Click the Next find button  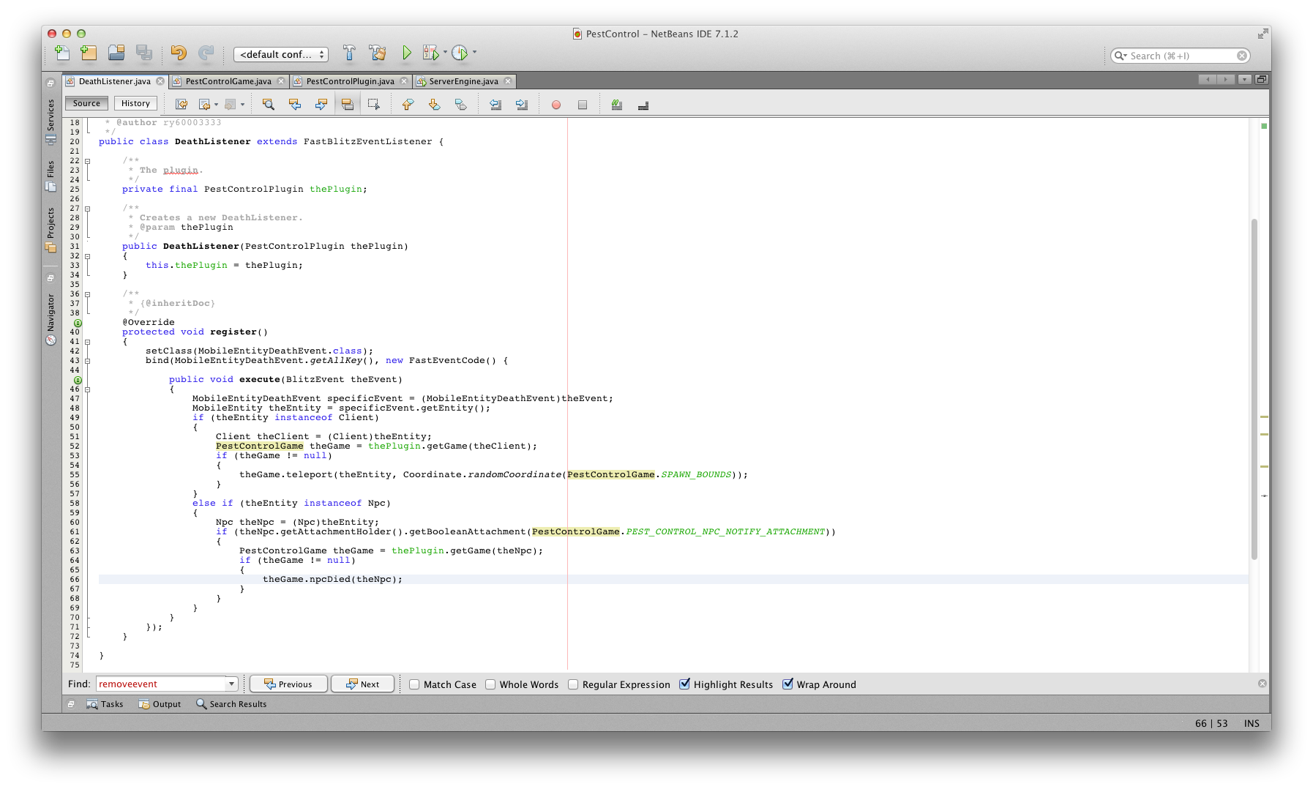[x=362, y=684]
